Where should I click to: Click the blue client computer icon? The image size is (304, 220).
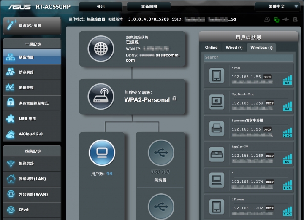click(x=102, y=153)
